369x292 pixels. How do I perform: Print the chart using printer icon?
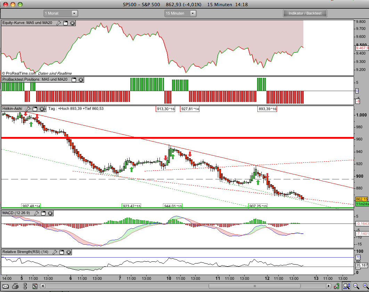click(15, 286)
